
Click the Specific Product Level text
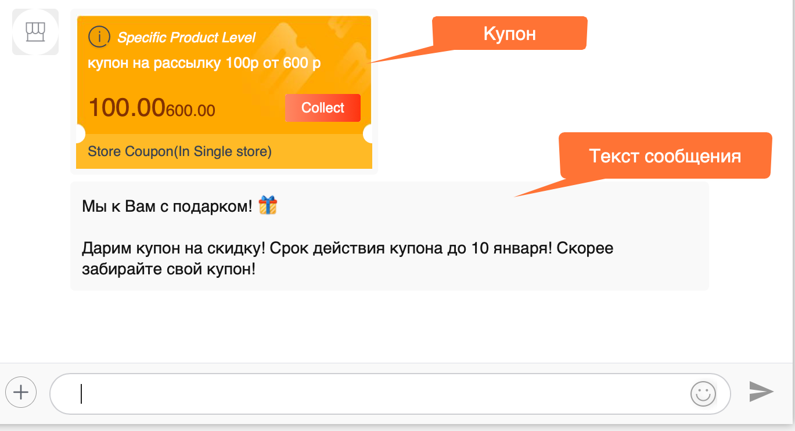coord(186,38)
